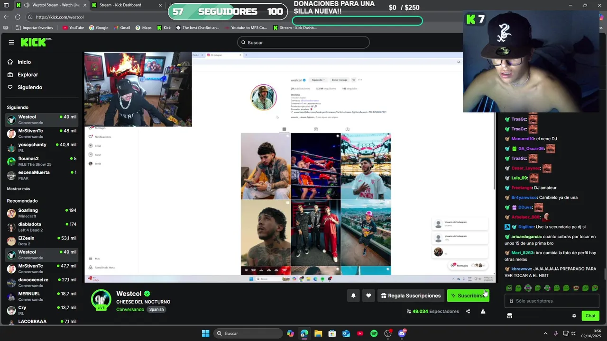Open followed channel floumas2
This screenshot has height=341, width=607.
(42, 162)
